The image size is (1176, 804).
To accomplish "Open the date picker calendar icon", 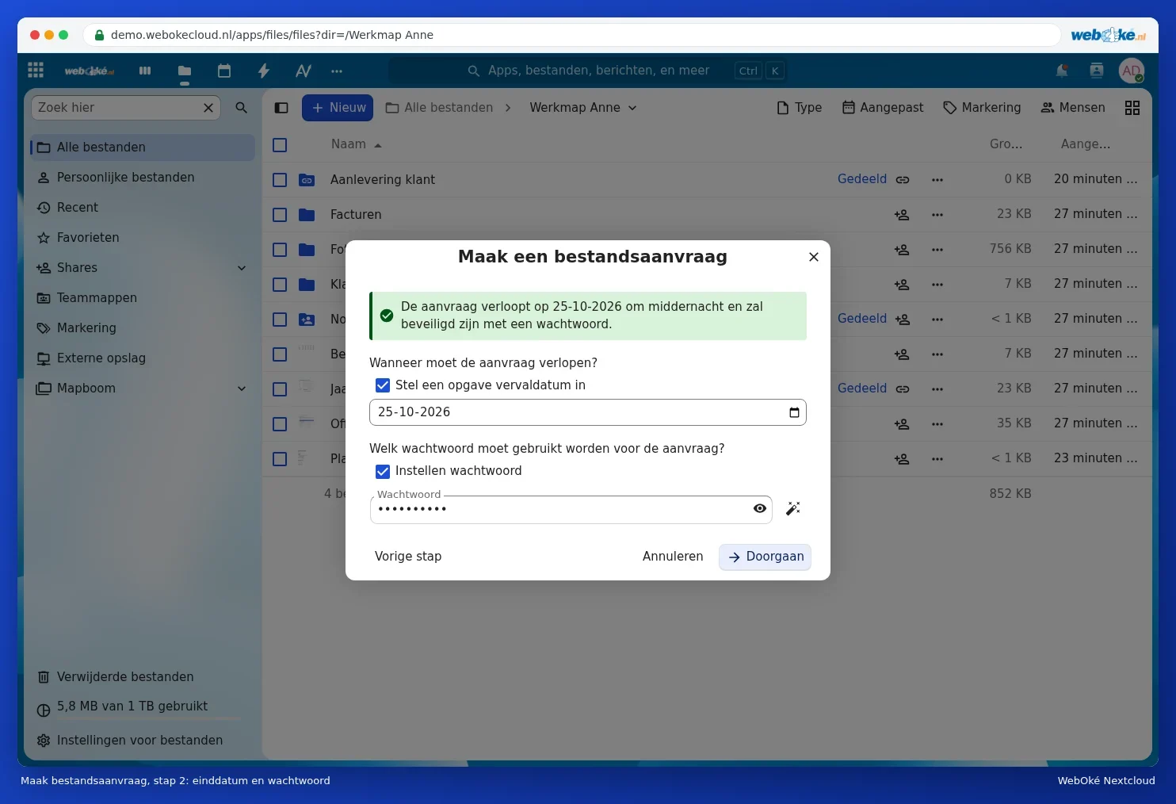I will [794, 412].
